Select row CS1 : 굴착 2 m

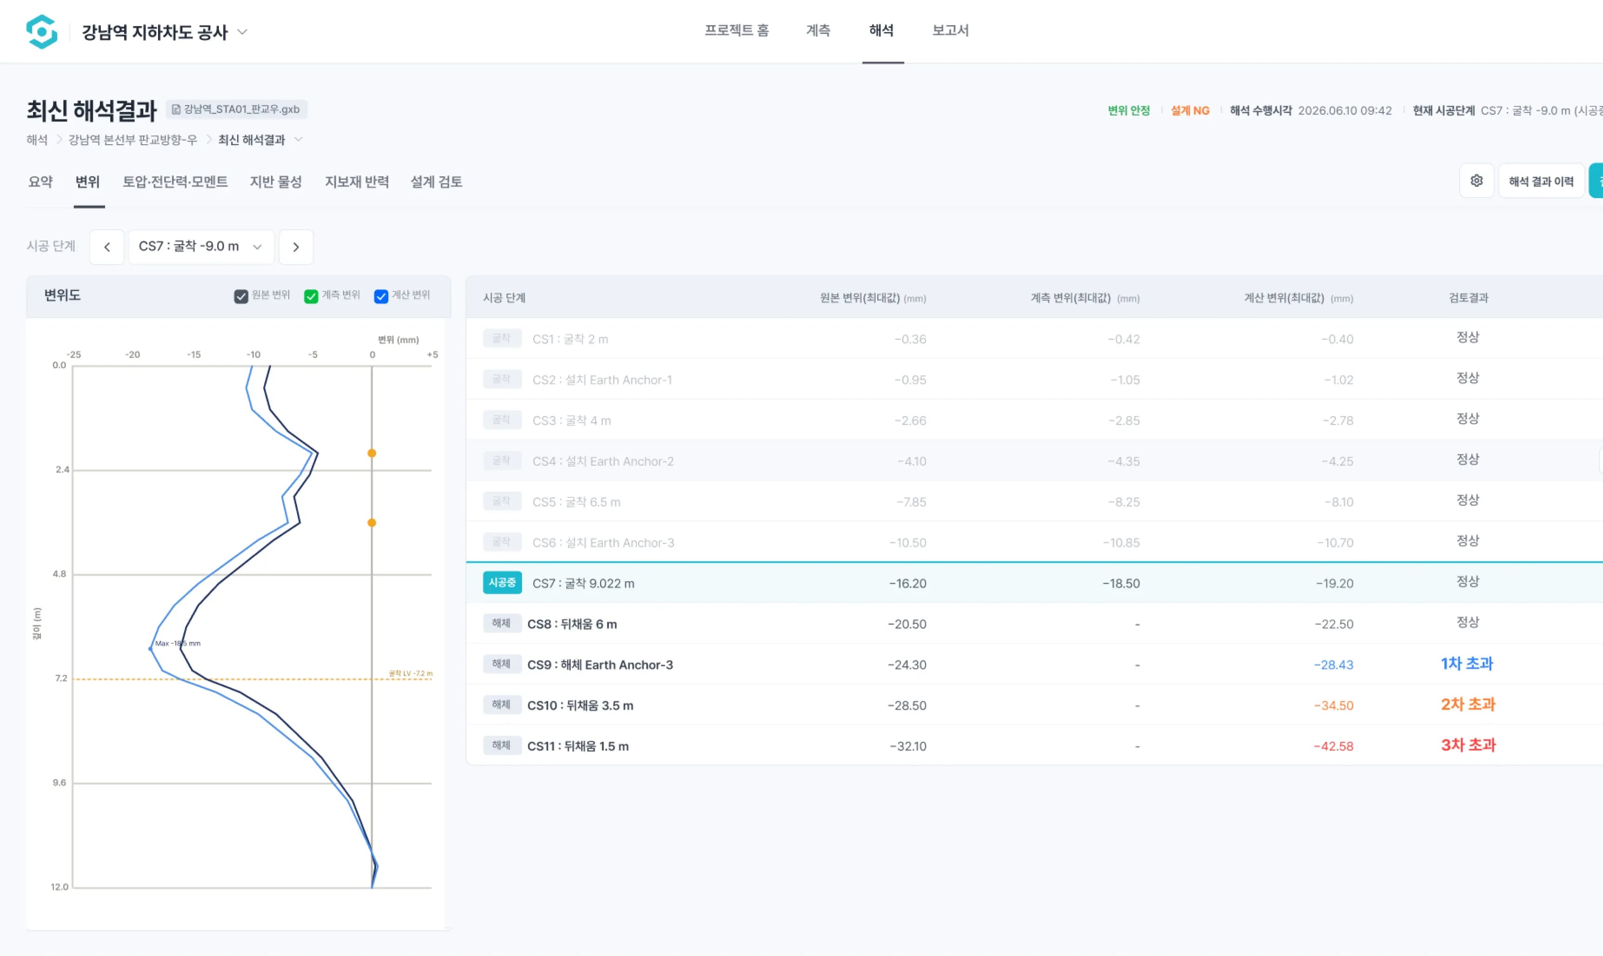(x=1034, y=338)
